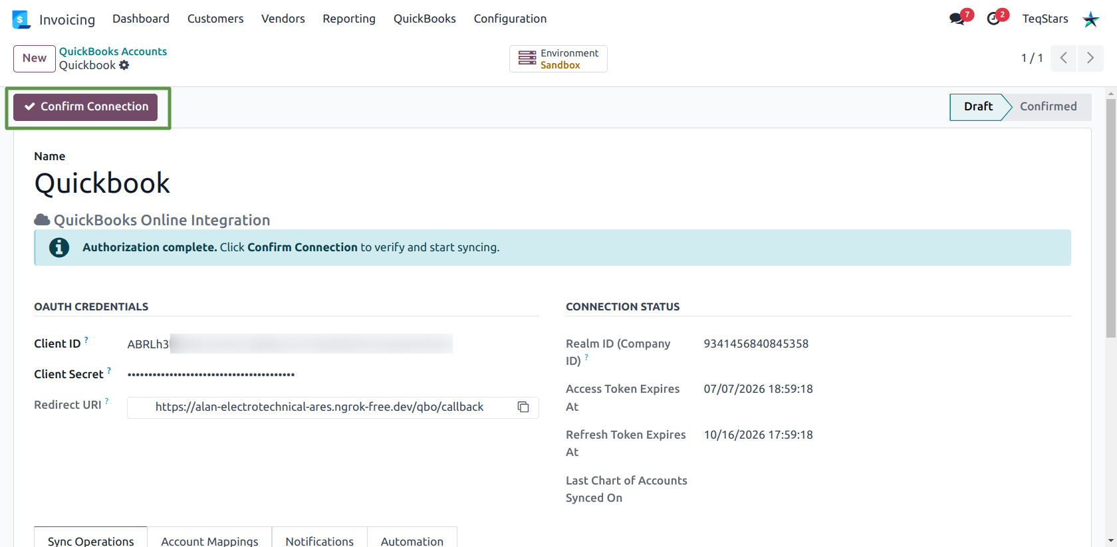Click the Last Chart of Accounts Synced On label
The height and width of the screenshot is (547, 1117).
[626, 489]
